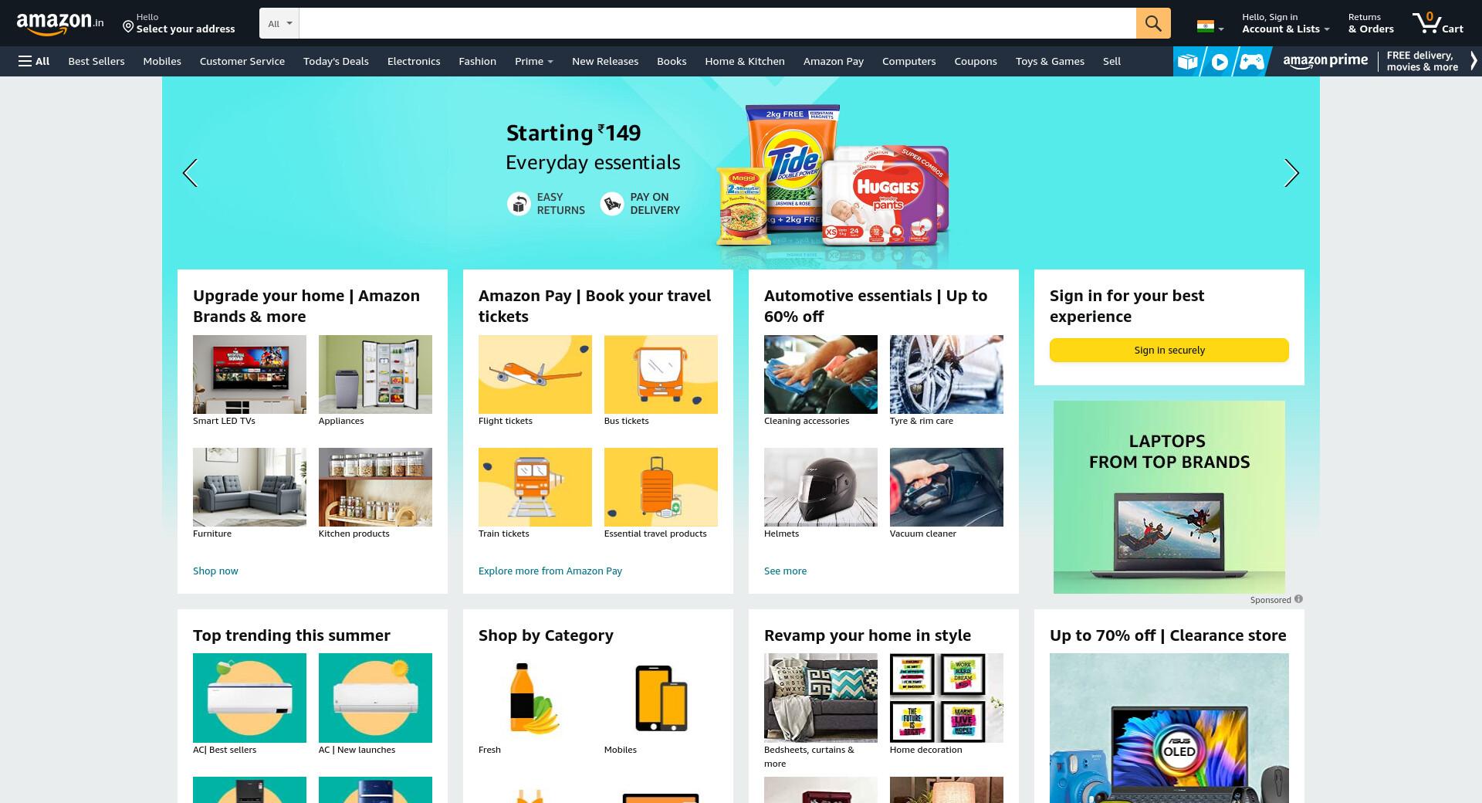
Task: Select Electronics in the navigation bar
Action: [x=414, y=61]
